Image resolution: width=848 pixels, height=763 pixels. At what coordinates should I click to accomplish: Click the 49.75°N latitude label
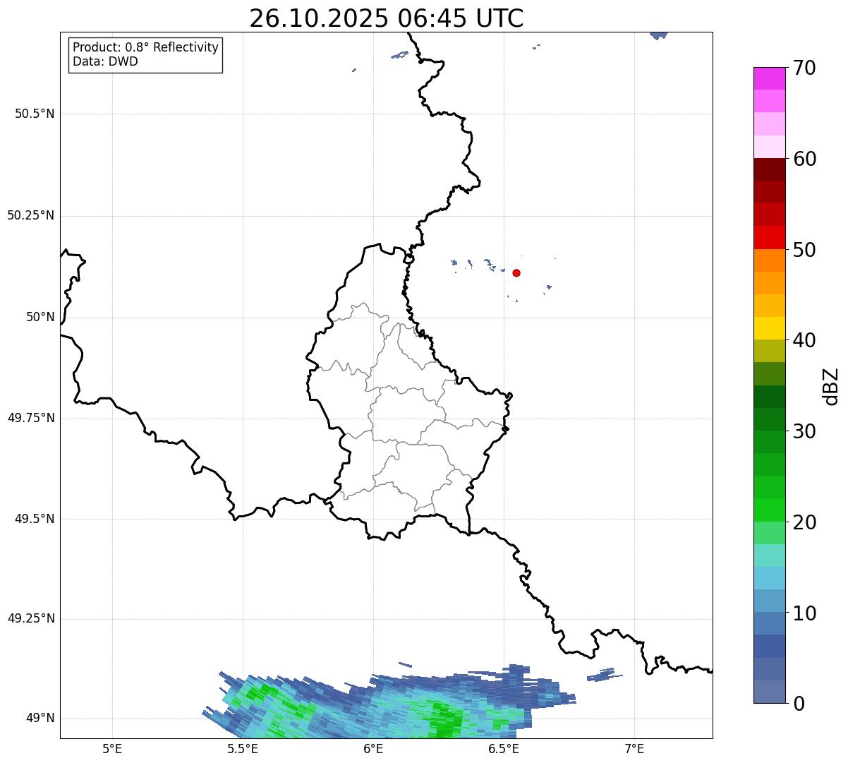tap(31, 418)
